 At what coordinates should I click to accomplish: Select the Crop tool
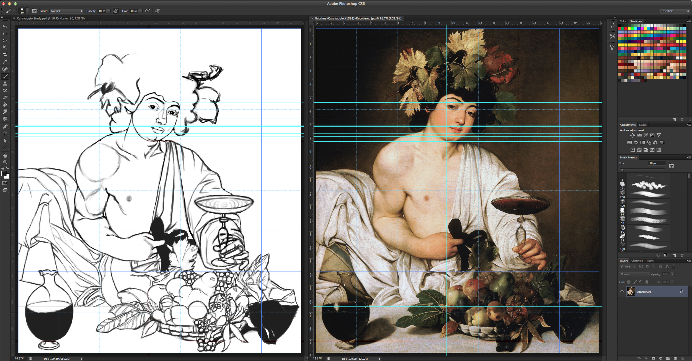5,55
